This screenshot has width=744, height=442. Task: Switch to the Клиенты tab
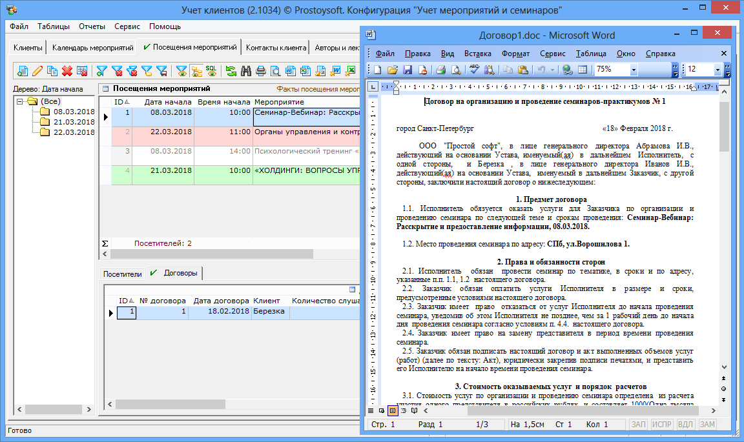(x=28, y=47)
